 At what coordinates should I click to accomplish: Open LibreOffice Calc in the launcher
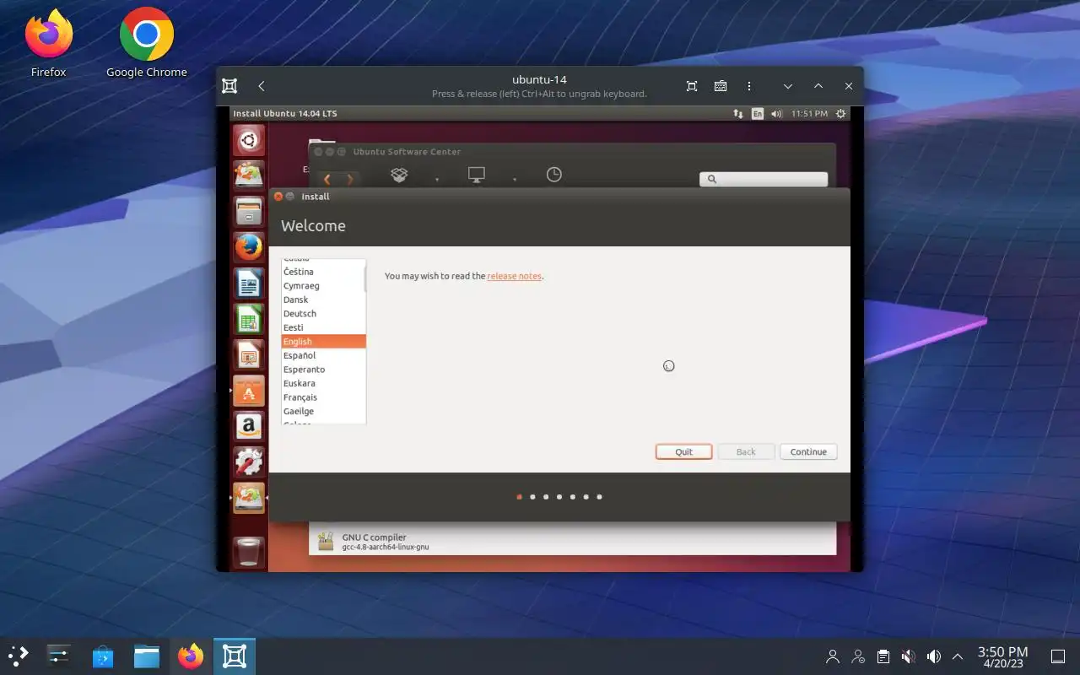tap(249, 319)
